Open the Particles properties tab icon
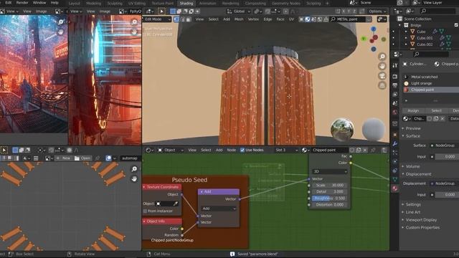The height and width of the screenshot is (258, 459). (395, 153)
